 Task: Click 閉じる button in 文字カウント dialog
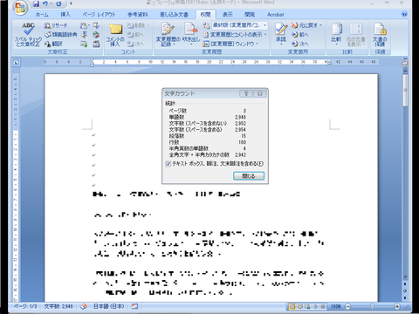click(x=249, y=176)
